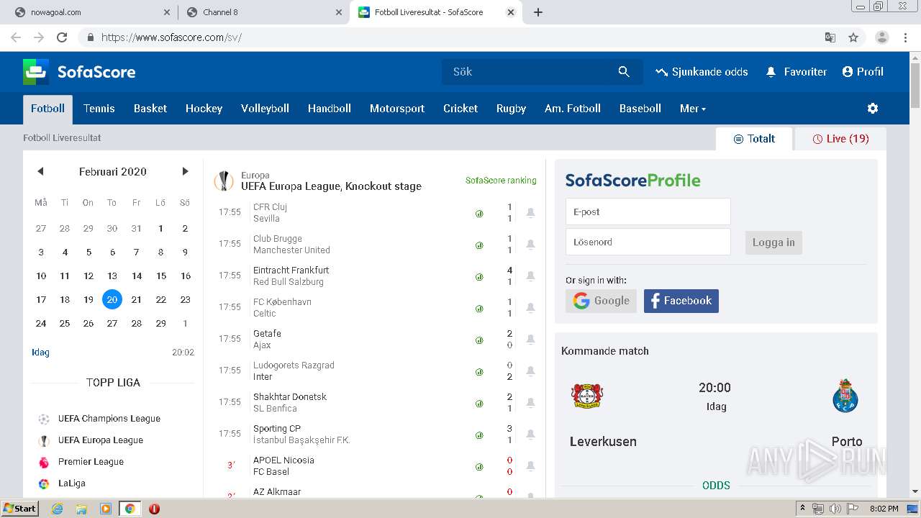
Task: Go to previous month in calendar
Action: click(40, 171)
